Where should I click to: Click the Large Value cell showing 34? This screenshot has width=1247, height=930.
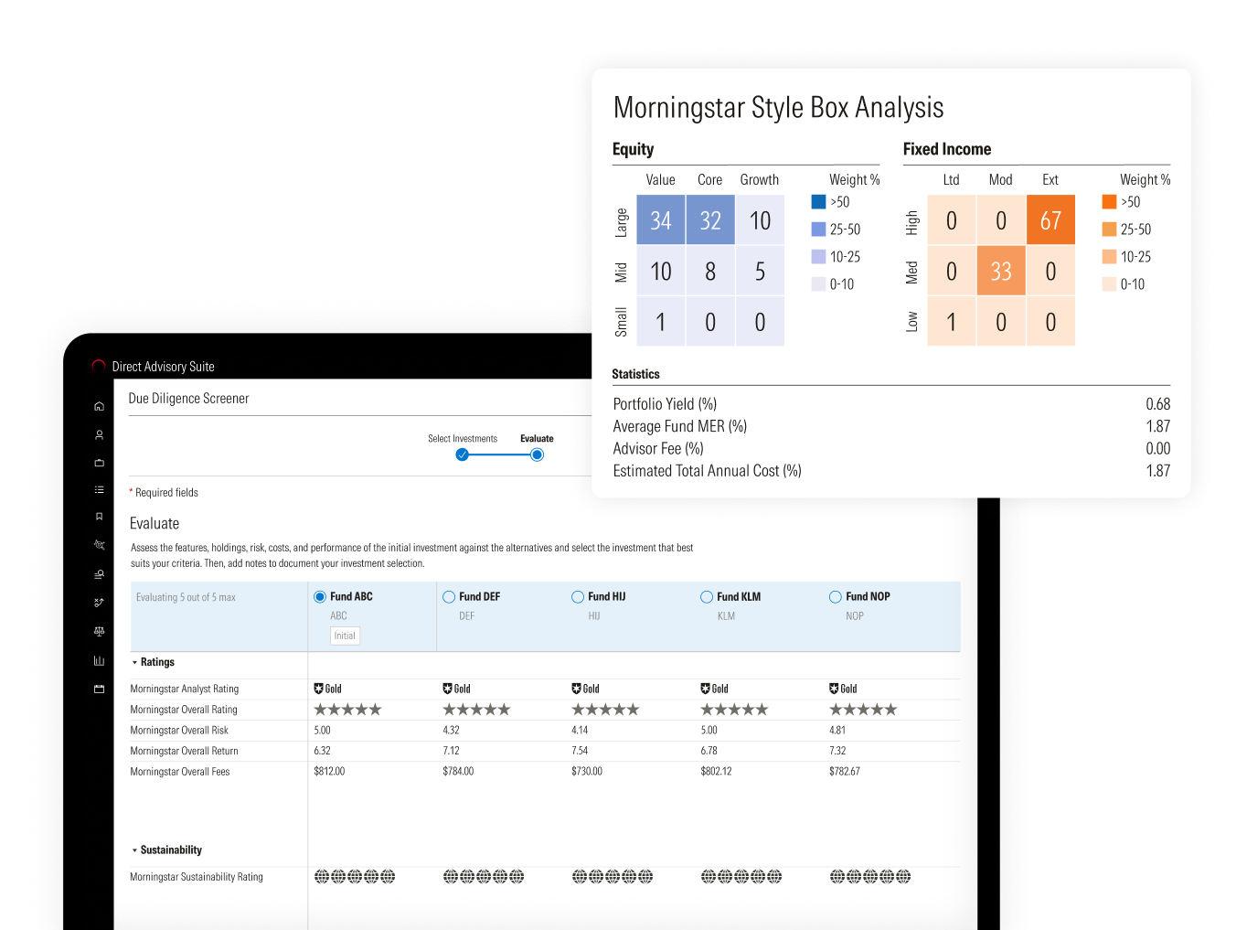click(x=661, y=220)
